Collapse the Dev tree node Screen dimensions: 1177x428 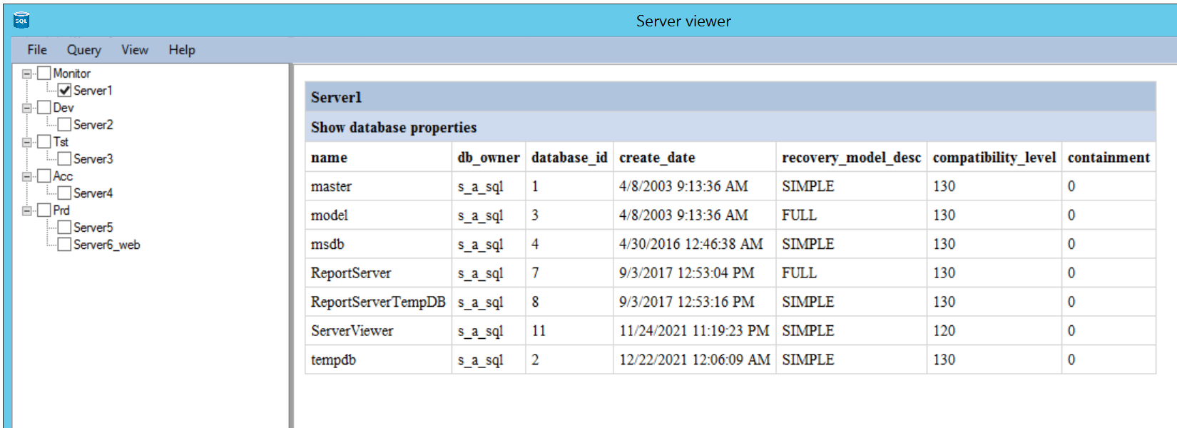click(x=27, y=108)
